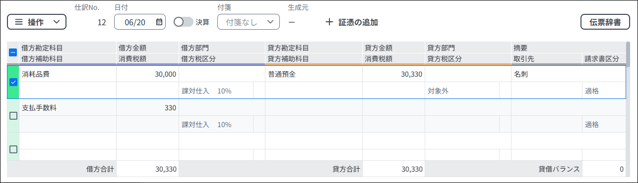Click the hamburger icon in 操作 button
Image resolution: width=638 pixels, height=183 pixels.
pos(18,22)
